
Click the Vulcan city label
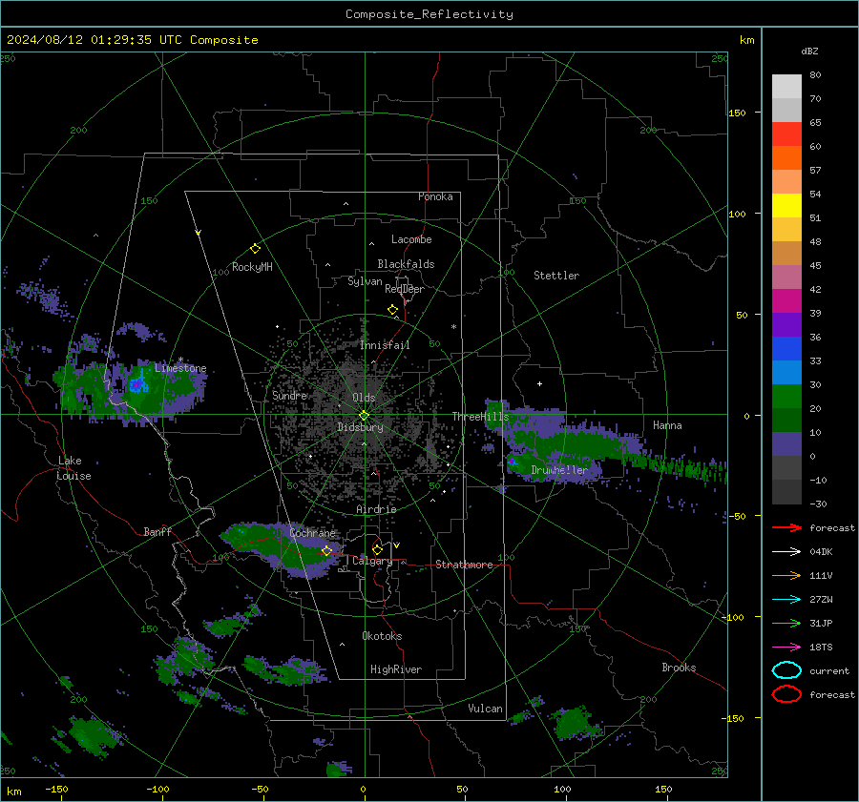(x=485, y=709)
